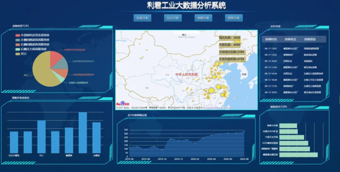
Task: Click the PLC bar in the bar chart
Action: (x=42, y=136)
